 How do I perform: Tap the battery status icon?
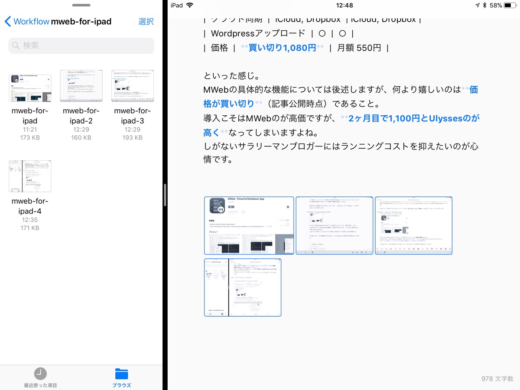(x=510, y=5)
